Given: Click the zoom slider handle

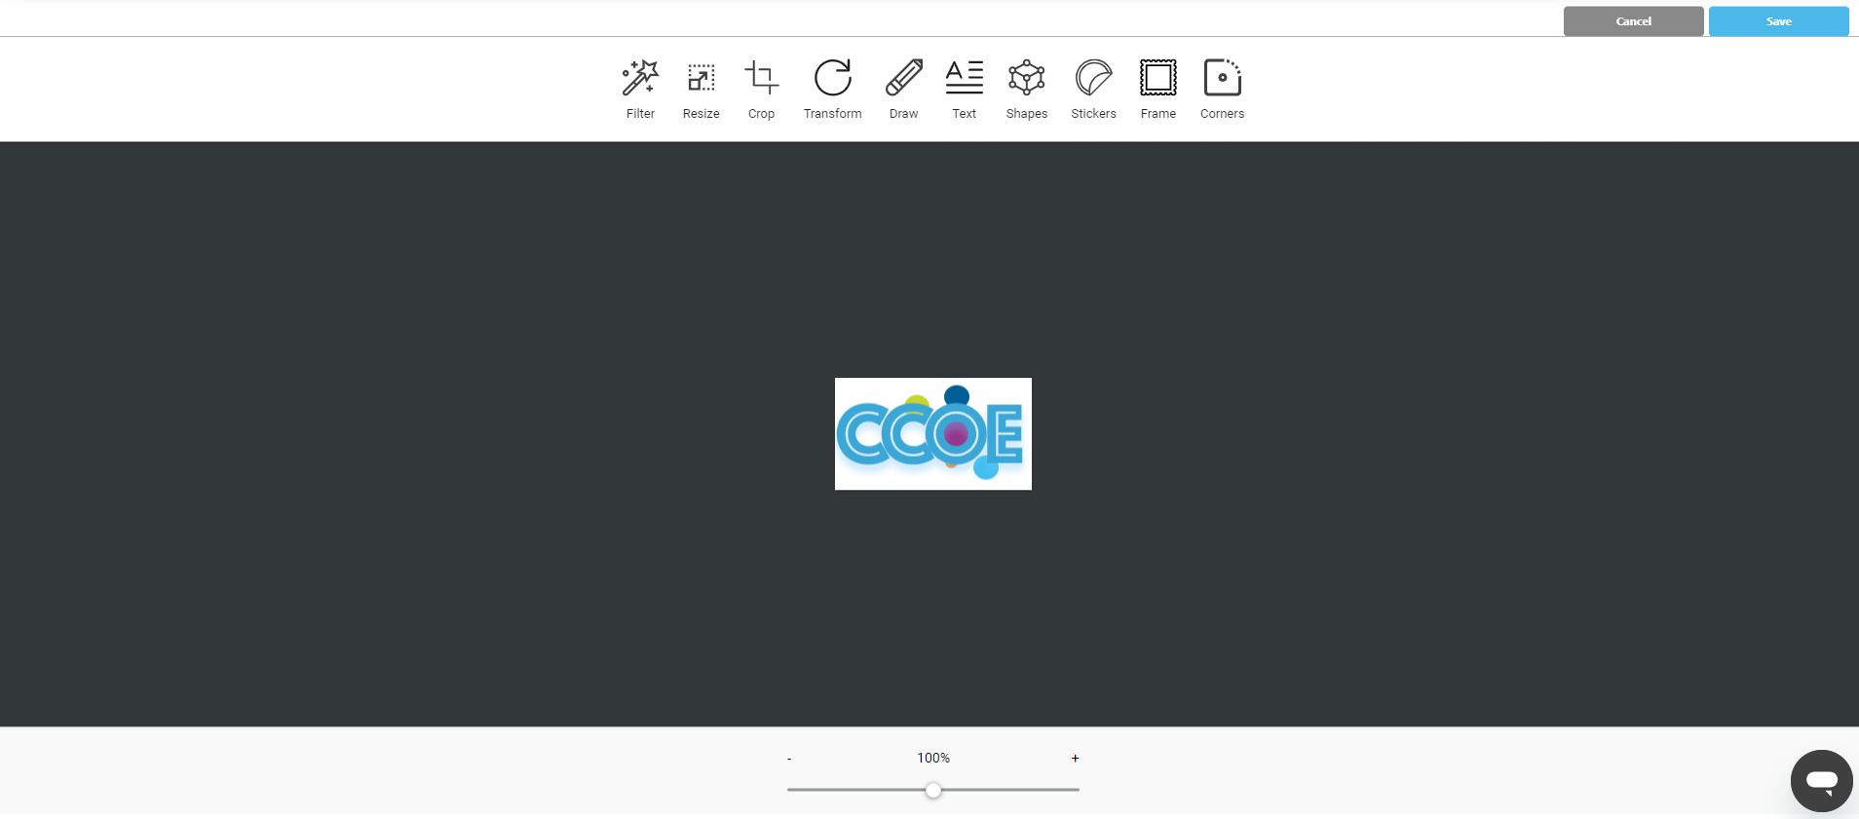Looking at the screenshot, I should [x=933, y=790].
